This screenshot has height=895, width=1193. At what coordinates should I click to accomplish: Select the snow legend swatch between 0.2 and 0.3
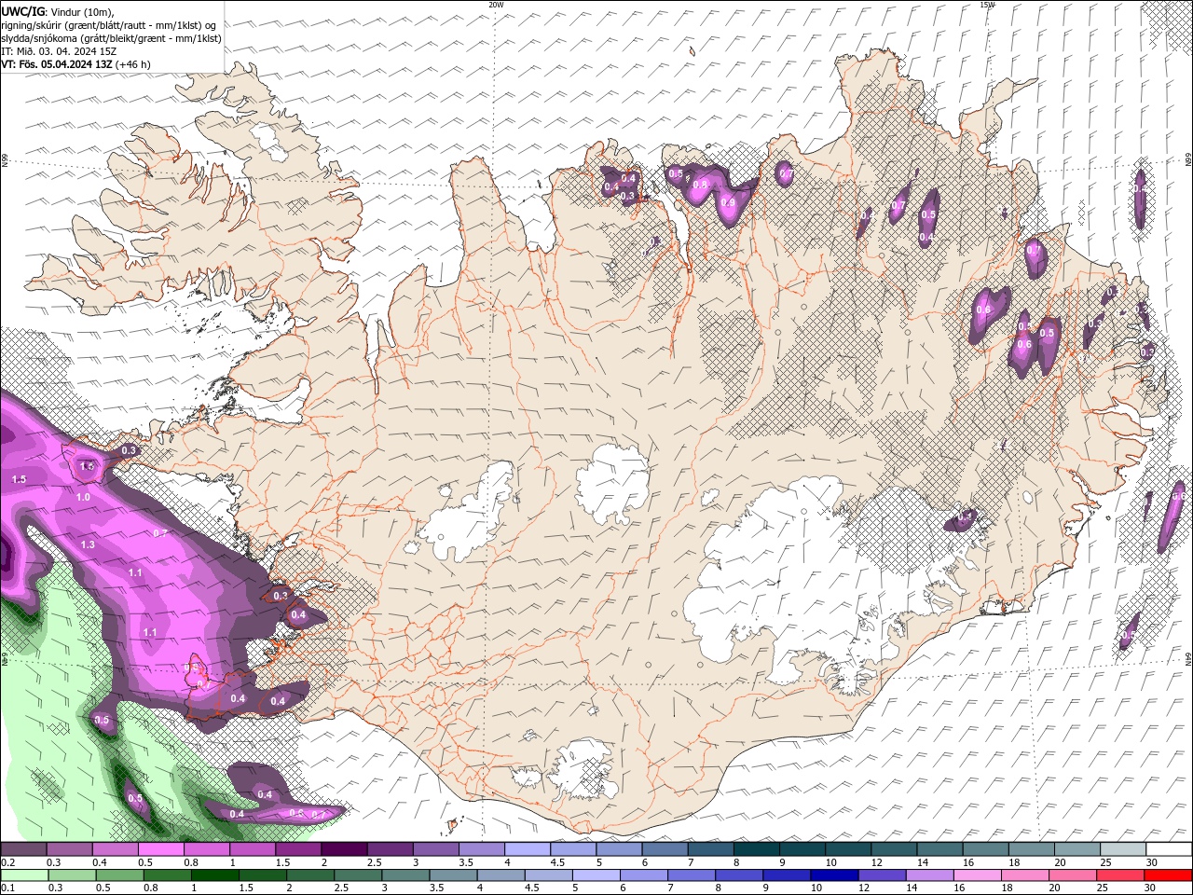pos(23,849)
